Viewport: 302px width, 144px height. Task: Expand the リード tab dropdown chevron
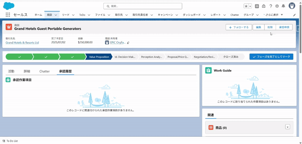(73, 15)
